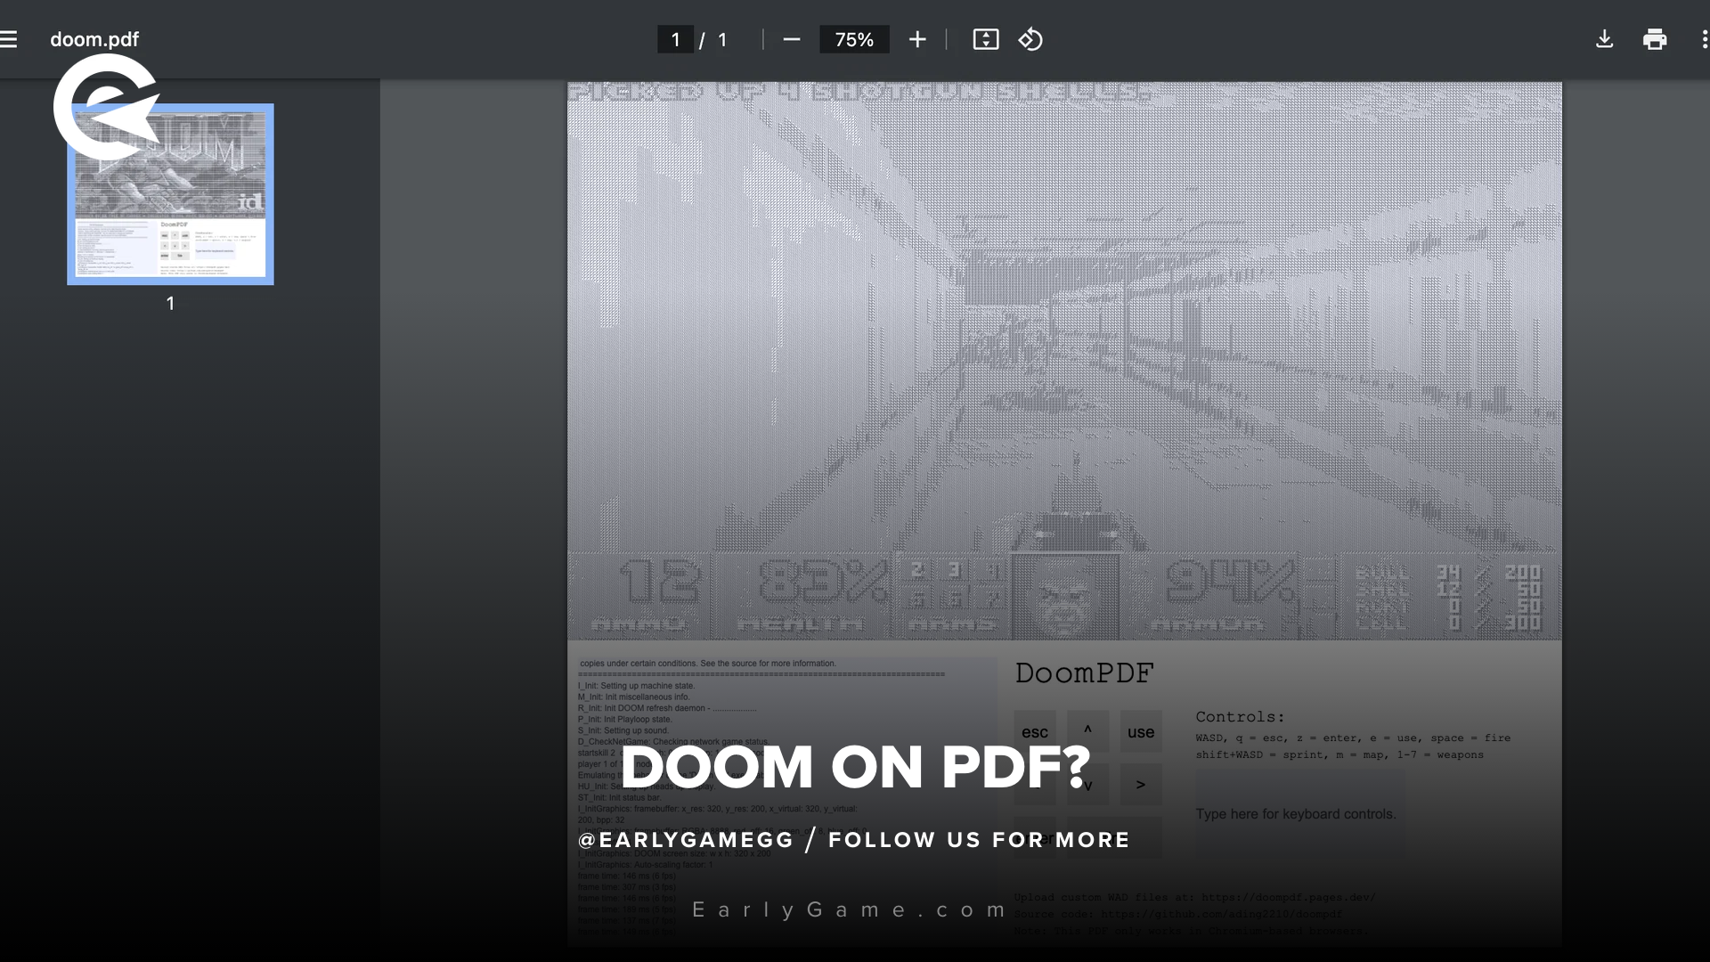Screen dimensions: 1710x962
Task: Click the zoom in plus button
Action: click(x=917, y=39)
